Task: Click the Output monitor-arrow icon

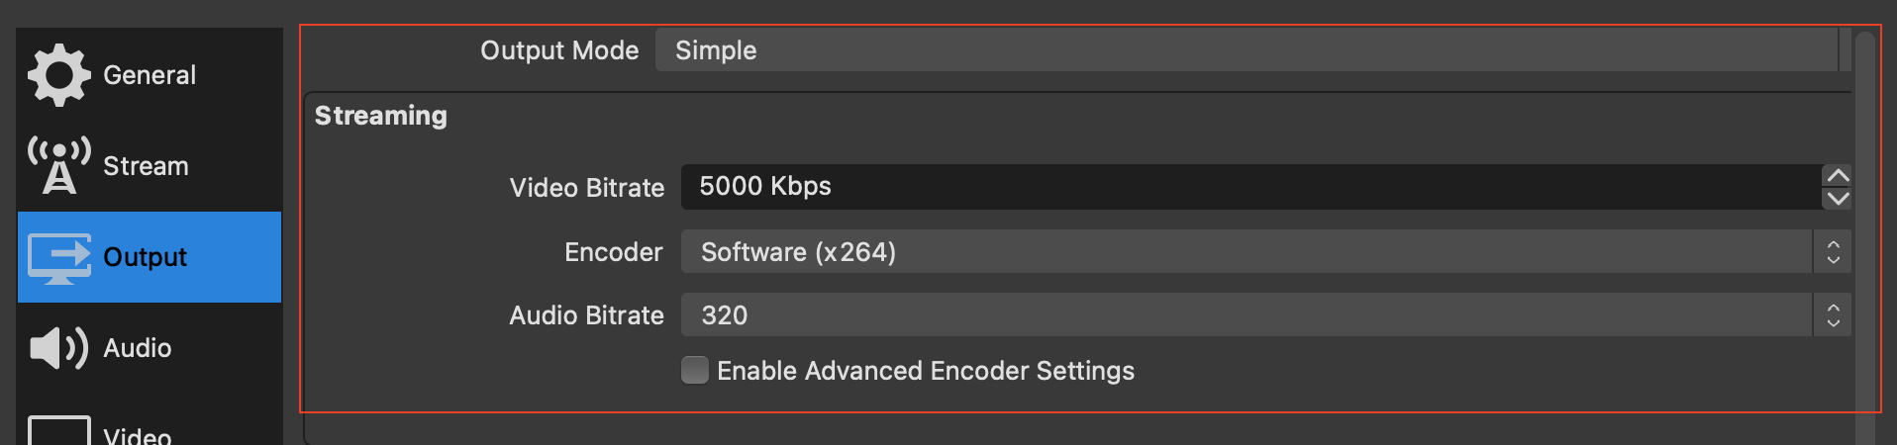Action: pyautogui.click(x=58, y=257)
